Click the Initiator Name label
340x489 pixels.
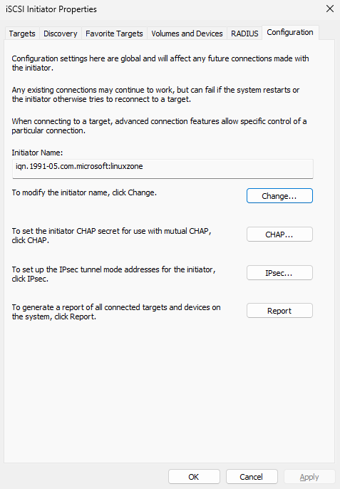pos(37,153)
